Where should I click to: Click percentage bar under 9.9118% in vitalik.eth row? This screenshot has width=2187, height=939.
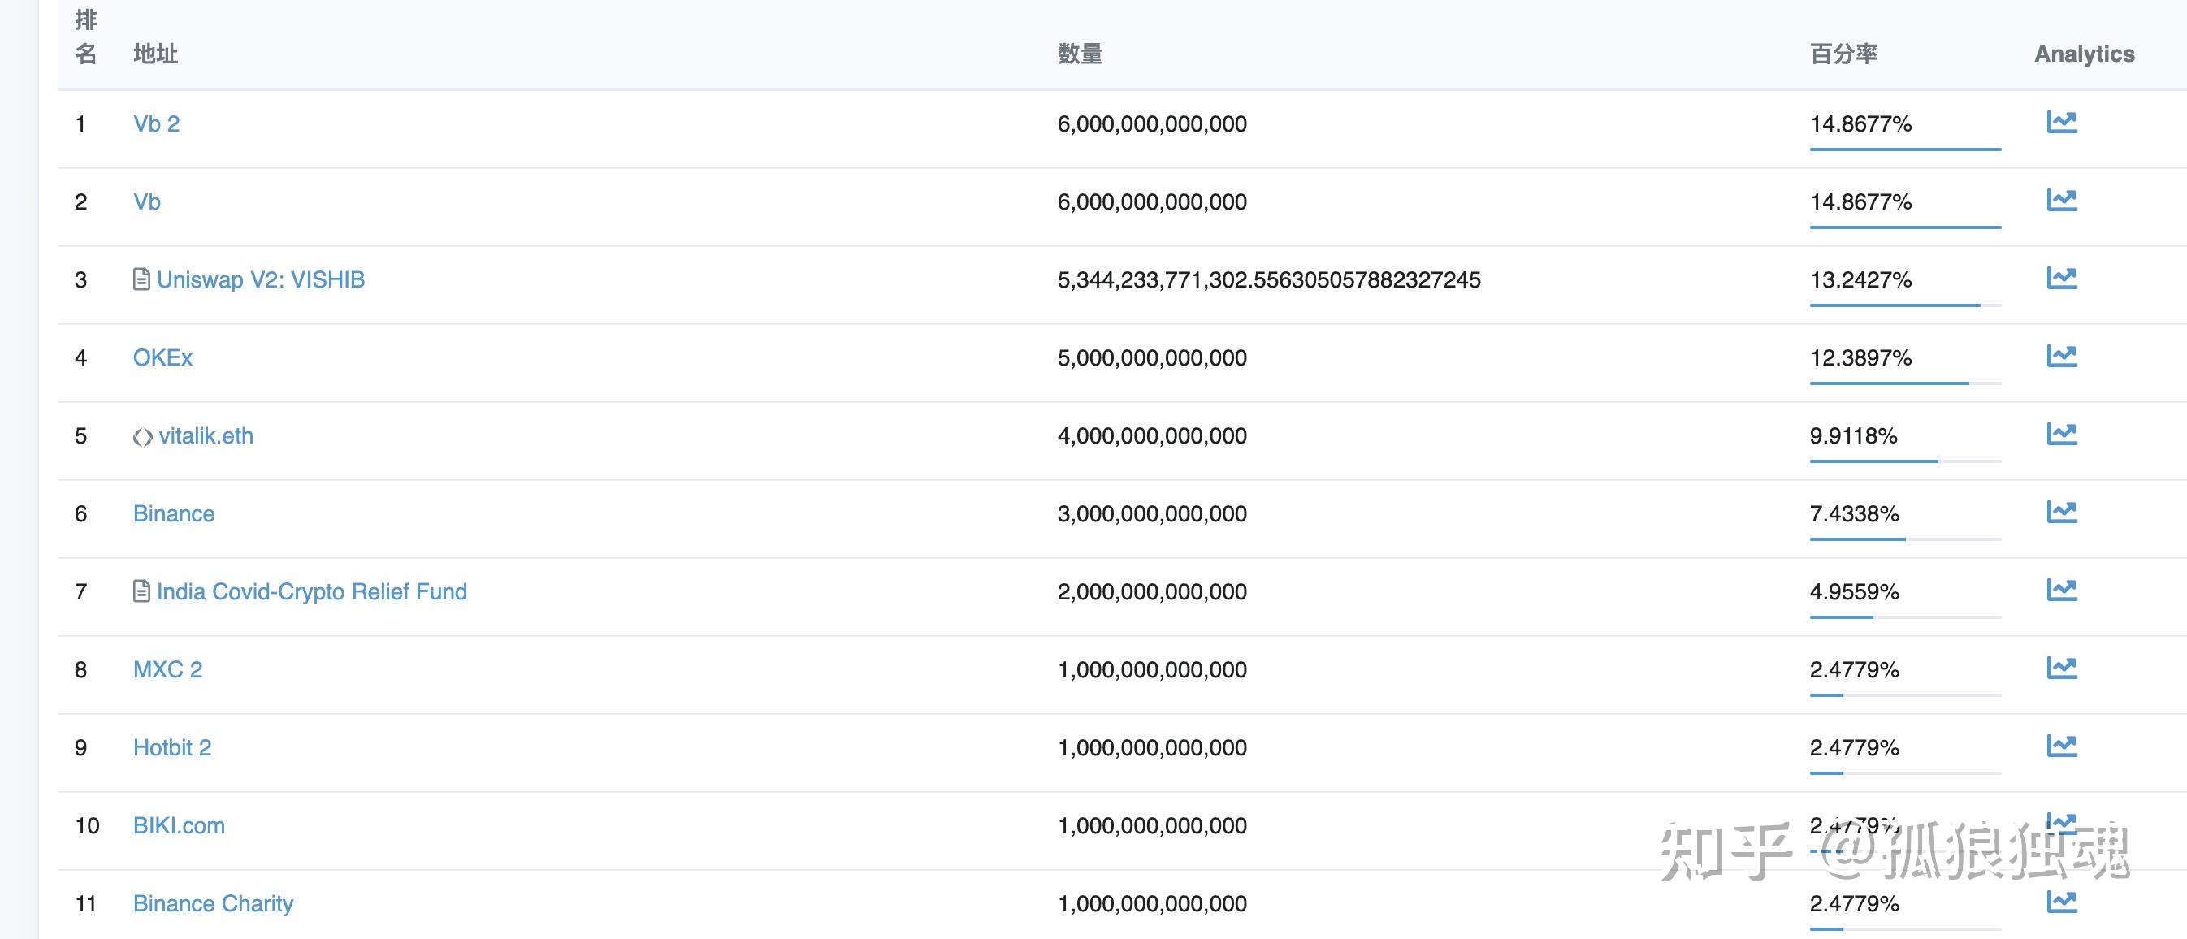point(1905,461)
